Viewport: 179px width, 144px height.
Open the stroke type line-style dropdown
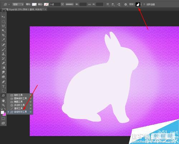[70, 5]
